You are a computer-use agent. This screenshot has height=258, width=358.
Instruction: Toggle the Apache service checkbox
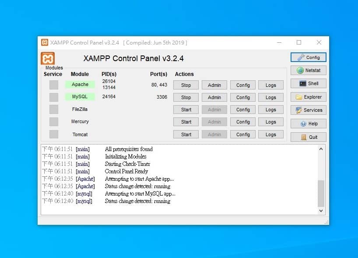(53, 85)
